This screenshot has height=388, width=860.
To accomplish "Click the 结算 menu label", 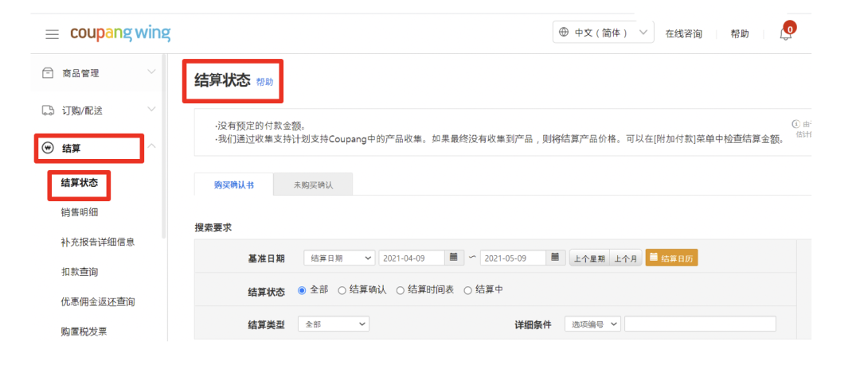I will click(x=72, y=149).
